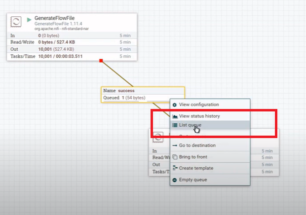Click 5 min in GenerateFlowFile's In row
This screenshot has height=215, width=306.
(x=125, y=36)
